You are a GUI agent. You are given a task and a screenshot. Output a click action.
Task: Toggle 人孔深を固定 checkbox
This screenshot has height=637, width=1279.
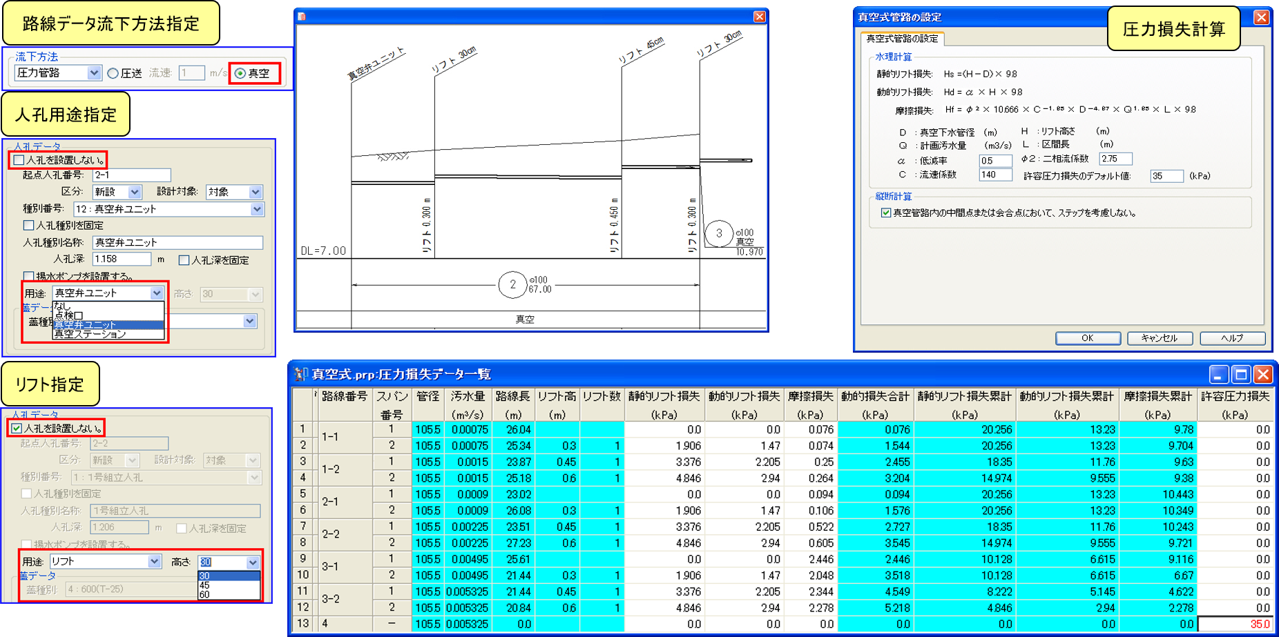pos(184,260)
